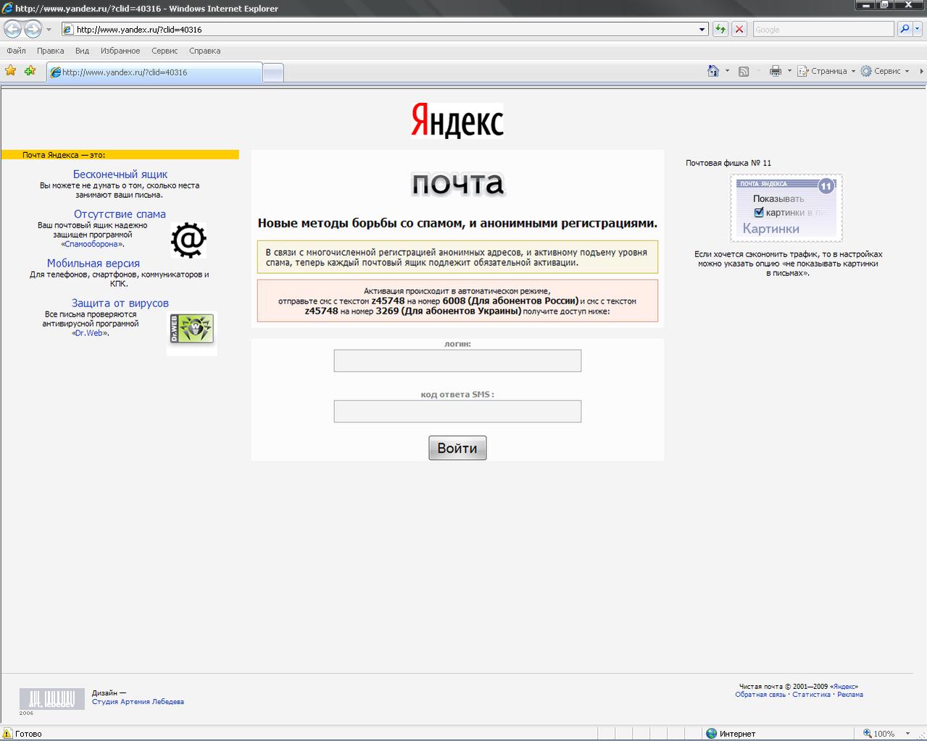Screen dimensions: 927x741
Task: Expand the address bar history dropdown
Action: [x=702, y=30]
